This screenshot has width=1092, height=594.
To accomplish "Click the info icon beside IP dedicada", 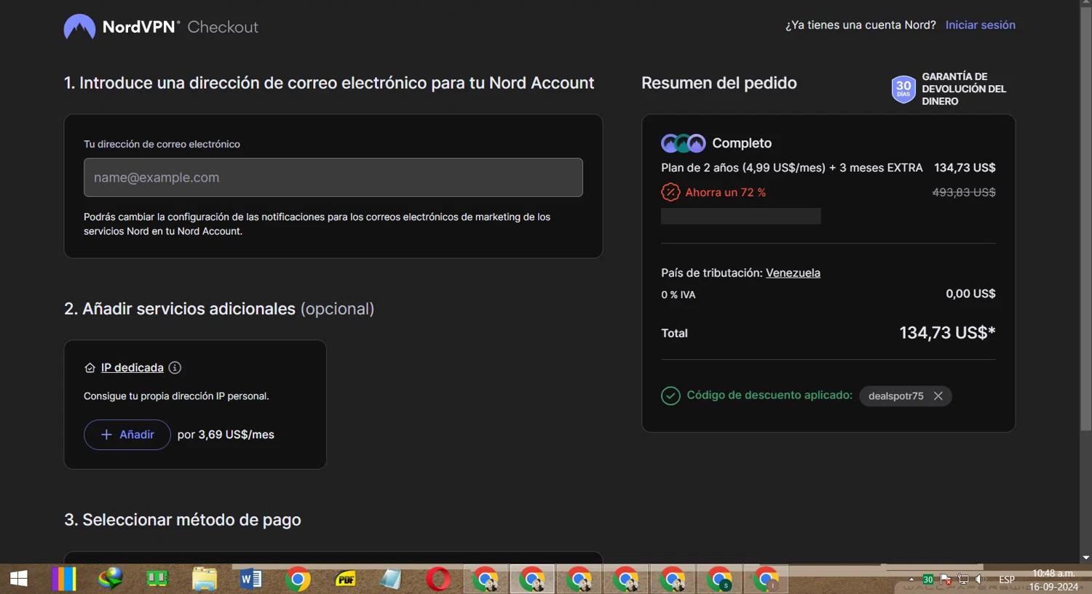I will point(175,368).
